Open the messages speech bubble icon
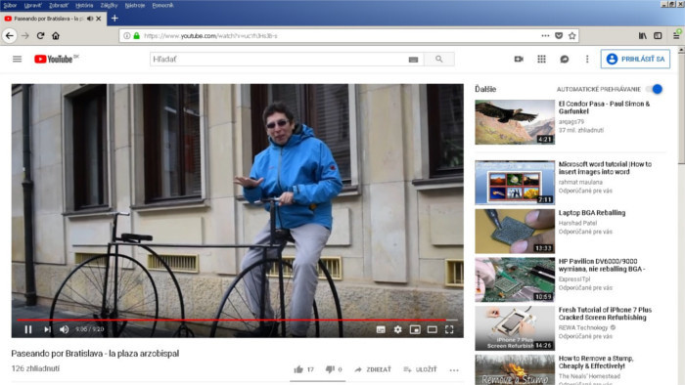685x385 pixels. (x=565, y=59)
